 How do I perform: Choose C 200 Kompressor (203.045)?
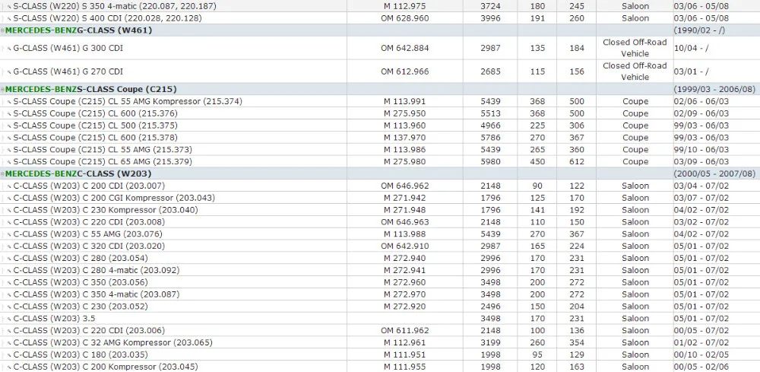coord(105,367)
